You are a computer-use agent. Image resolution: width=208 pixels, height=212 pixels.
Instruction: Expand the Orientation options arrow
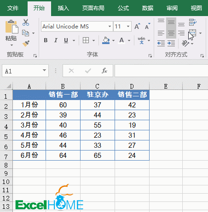[192, 44]
